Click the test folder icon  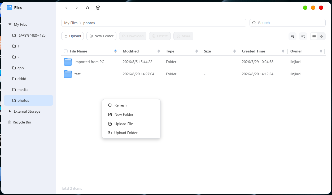pyautogui.click(x=68, y=74)
